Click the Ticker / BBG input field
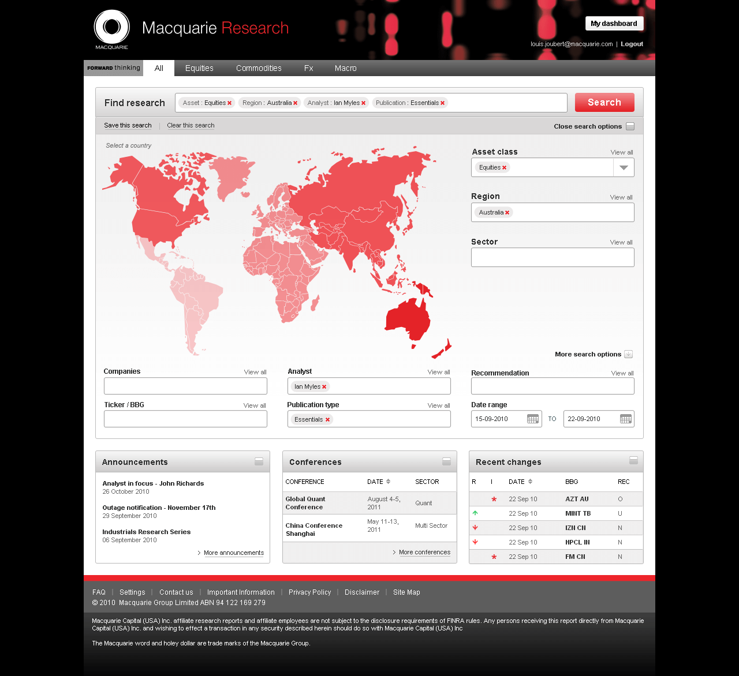The image size is (739, 676). click(185, 419)
